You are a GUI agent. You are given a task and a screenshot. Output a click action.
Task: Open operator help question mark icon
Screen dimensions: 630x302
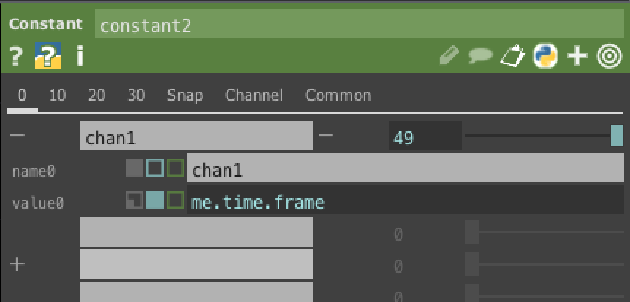(x=17, y=56)
